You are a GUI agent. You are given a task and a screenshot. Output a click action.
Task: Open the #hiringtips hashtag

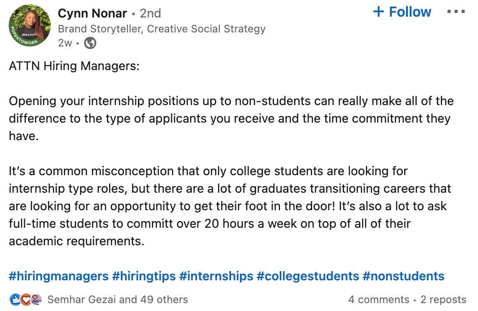coord(144,276)
